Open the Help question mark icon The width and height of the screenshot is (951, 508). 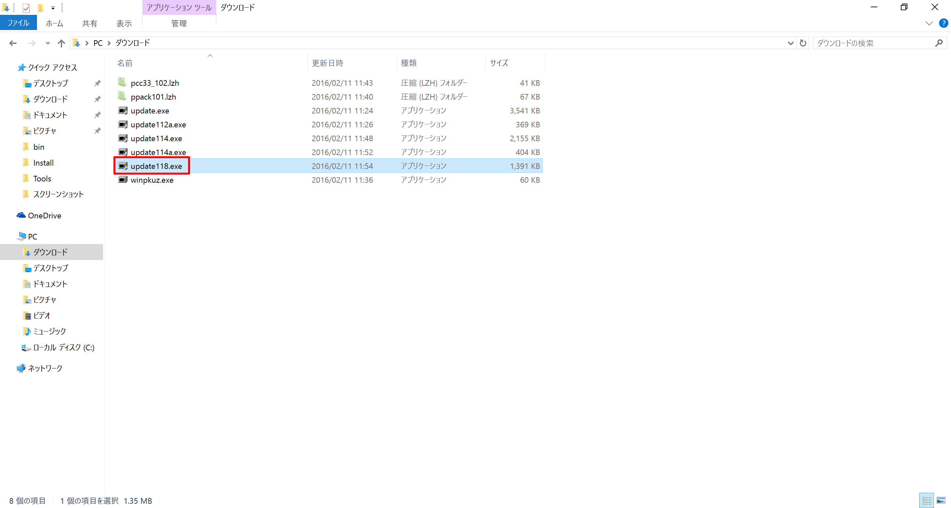(x=943, y=23)
